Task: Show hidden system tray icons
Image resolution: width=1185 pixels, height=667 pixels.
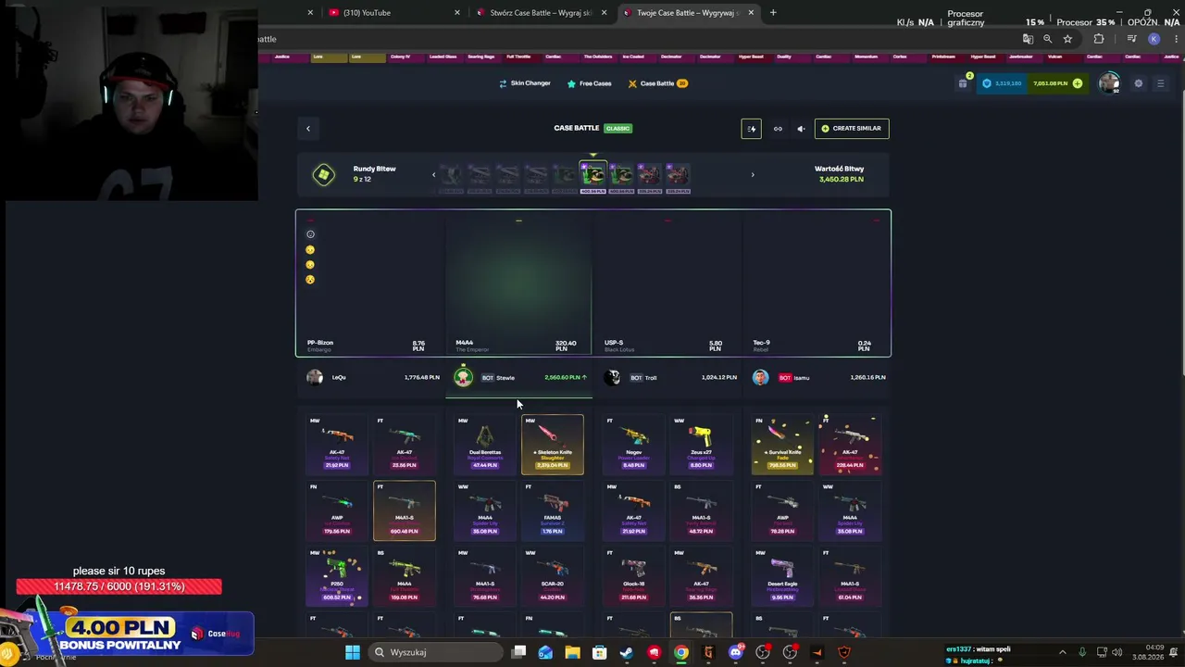Action: tap(1062, 652)
